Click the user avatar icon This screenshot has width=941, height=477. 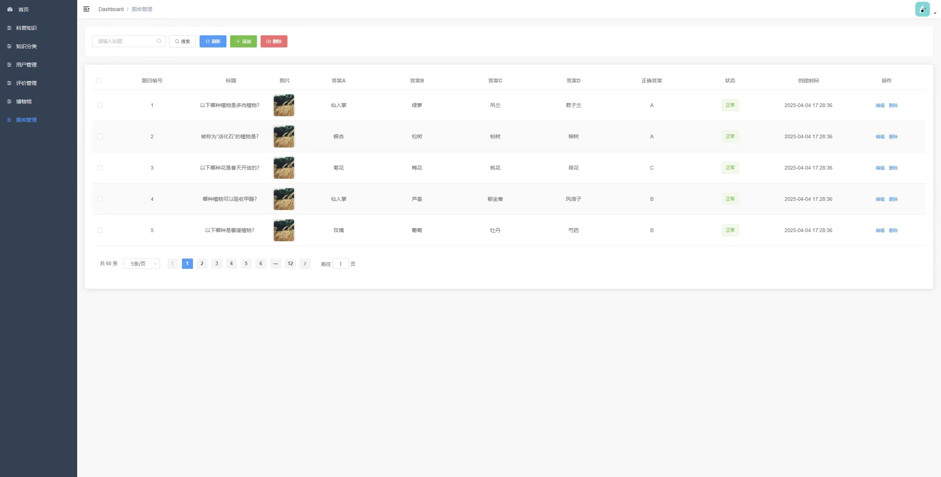tap(922, 10)
